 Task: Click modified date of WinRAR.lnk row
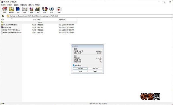[66, 27]
